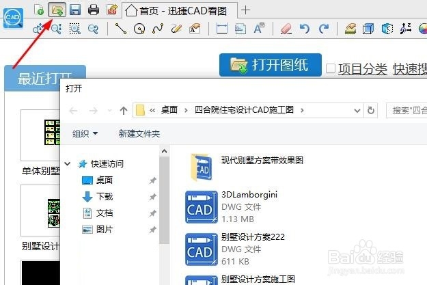This screenshot has height=285, width=427.
Task: Click the save floppy disk icon
Action: pos(75,10)
